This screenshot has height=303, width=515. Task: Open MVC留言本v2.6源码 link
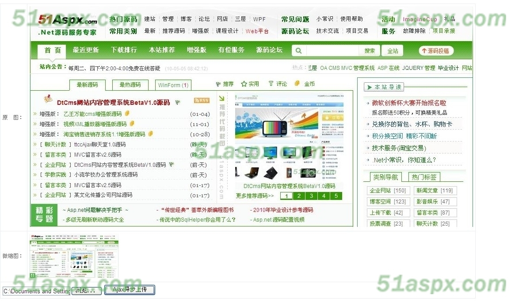point(98,155)
